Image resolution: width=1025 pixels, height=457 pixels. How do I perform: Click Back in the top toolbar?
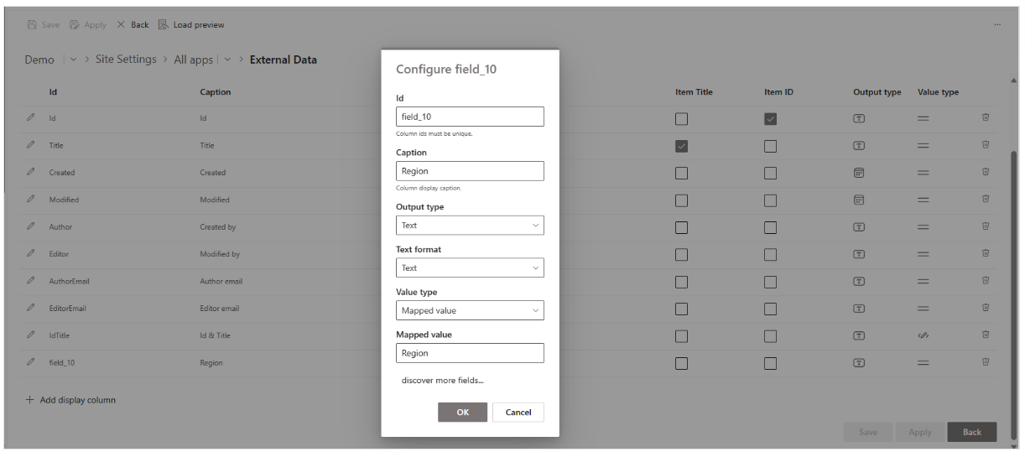click(x=133, y=24)
